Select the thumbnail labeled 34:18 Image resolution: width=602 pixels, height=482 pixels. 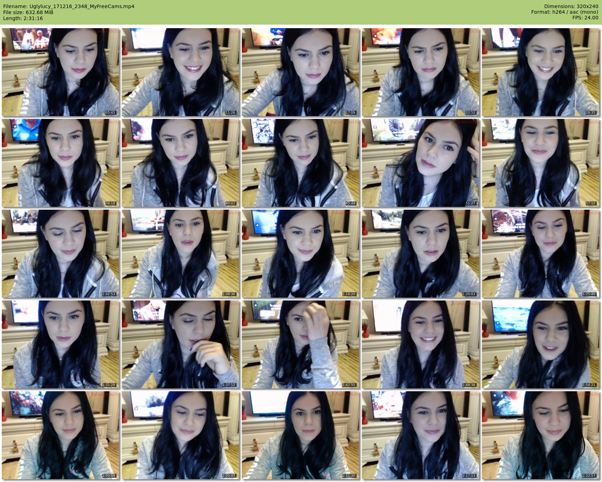61,163
